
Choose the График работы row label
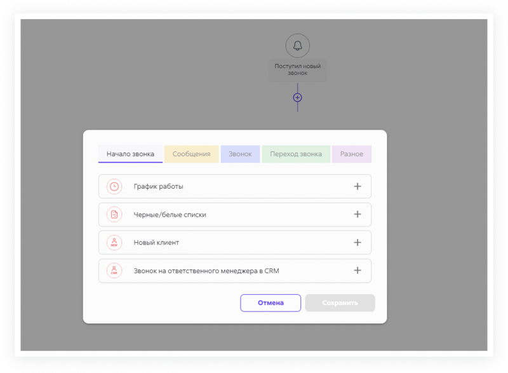(x=158, y=187)
